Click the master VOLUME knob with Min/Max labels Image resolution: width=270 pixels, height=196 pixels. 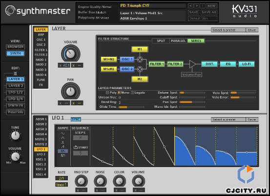click(15, 157)
